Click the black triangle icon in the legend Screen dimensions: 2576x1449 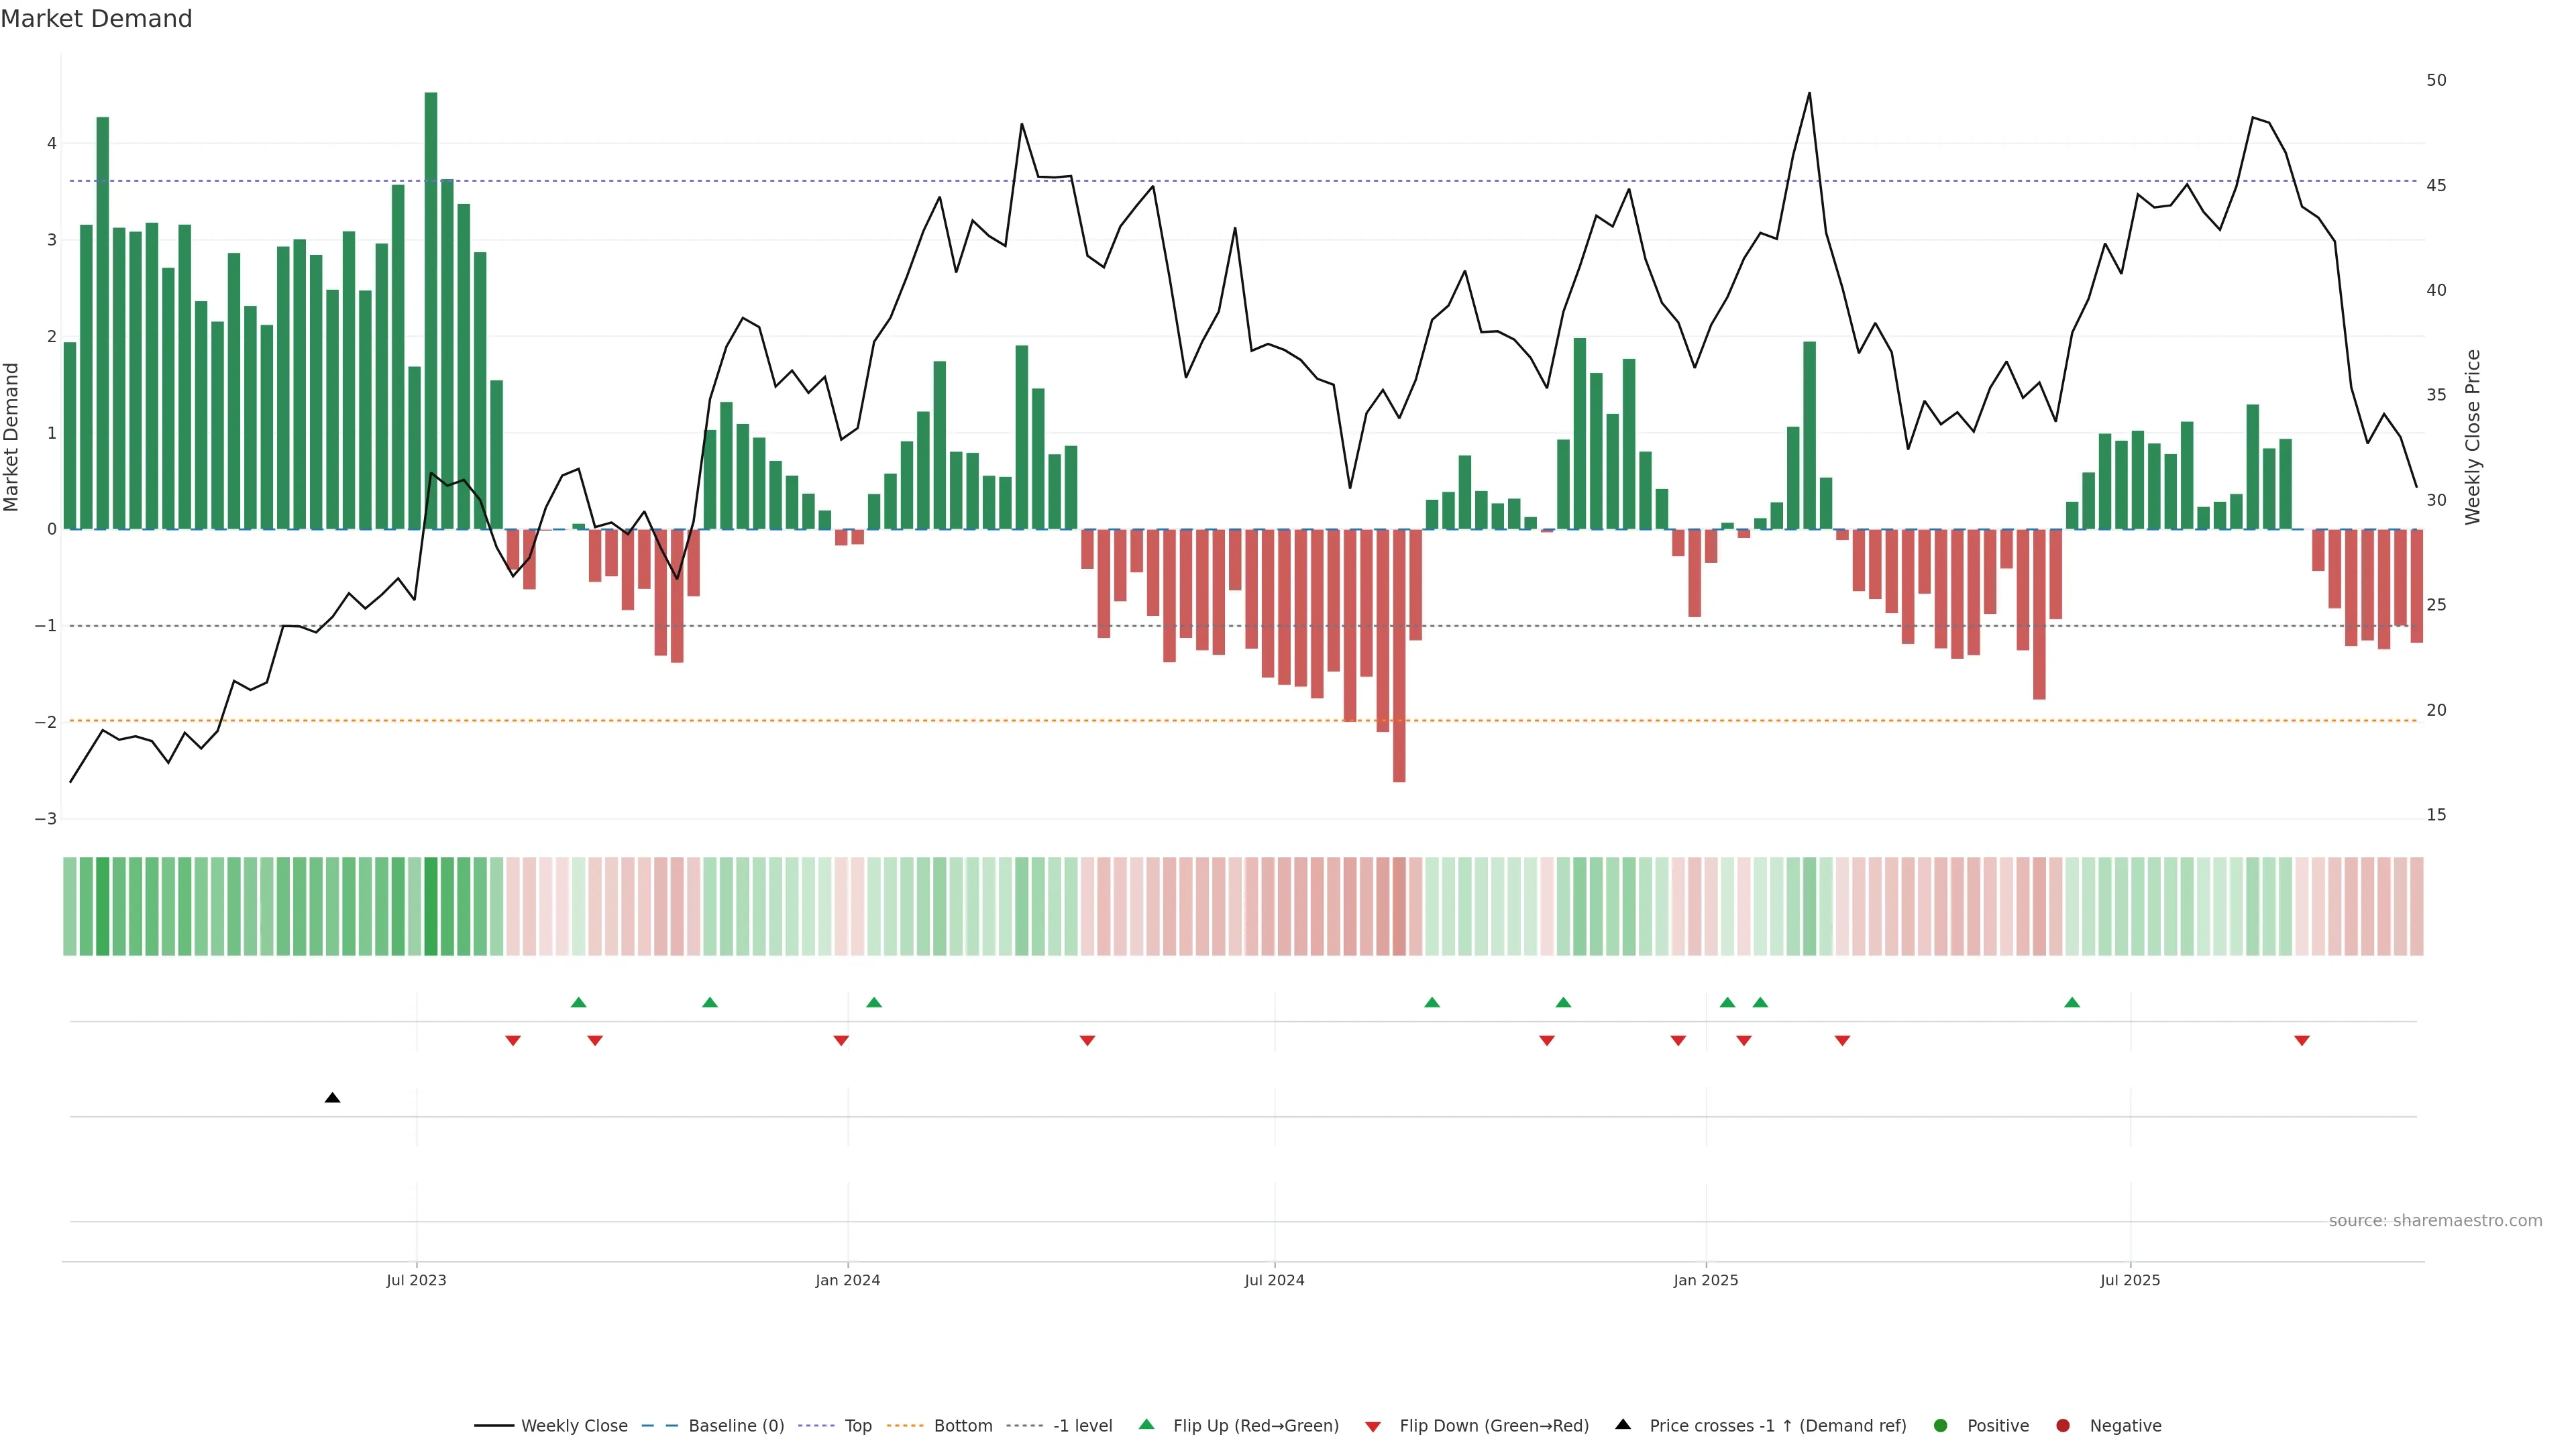[1623, 1425]
